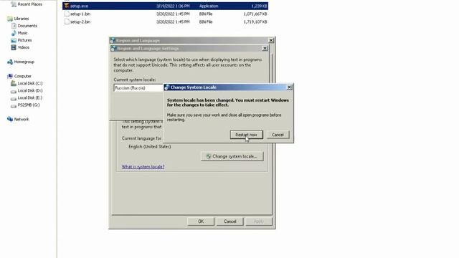The width and height of the screenshot is (459, 258).
Task: Select the setup.exe file
Action: (165, 6)
